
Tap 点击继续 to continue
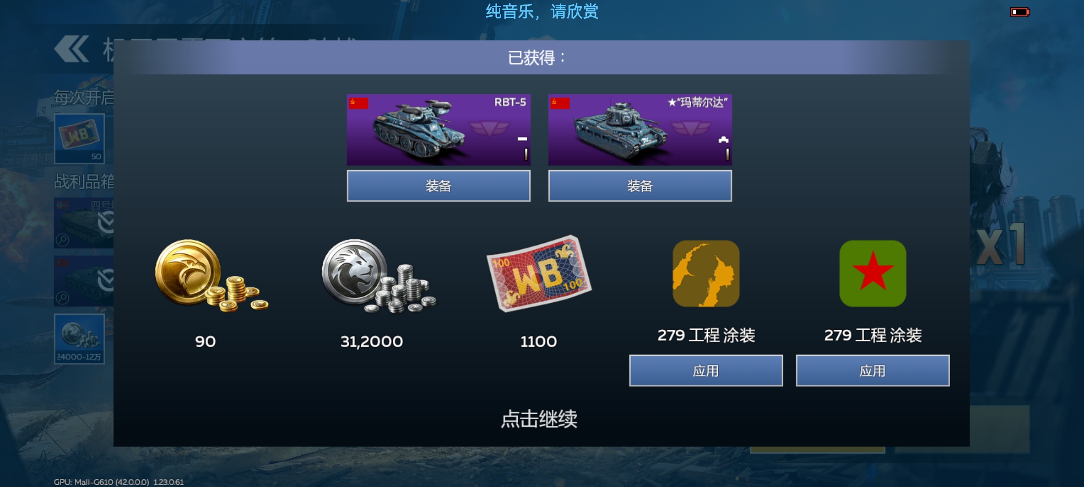point(539,419)
